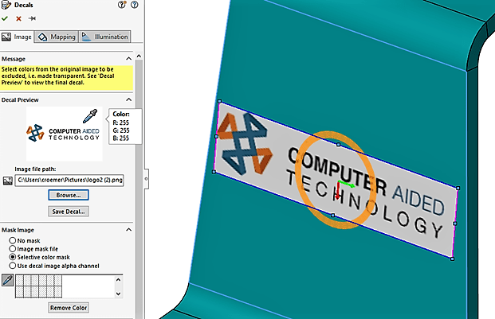Open the Decals help question mark
The width and height of the screenshot is (495, 319).
[135, 5]
